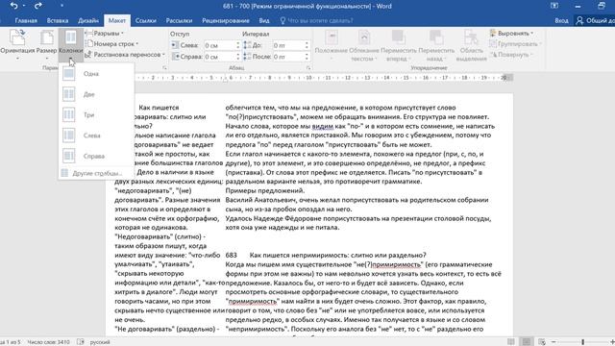Click the horizontal ruler
Screen dimensions: 615x346
[324, 78]
